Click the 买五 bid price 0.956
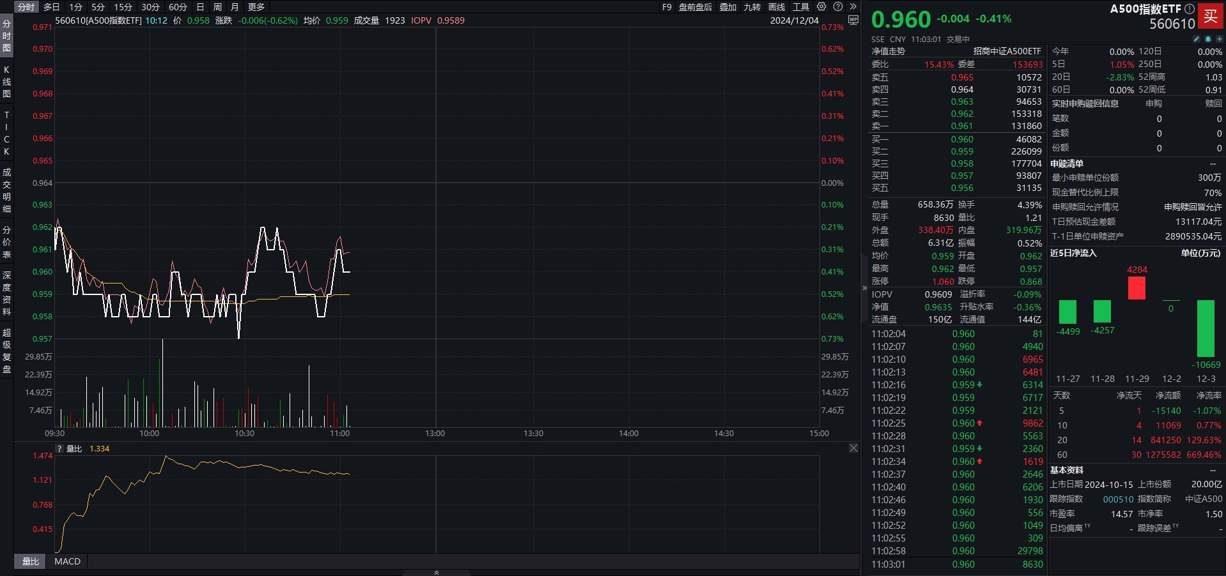1226x576 pixels. point(961,188)
